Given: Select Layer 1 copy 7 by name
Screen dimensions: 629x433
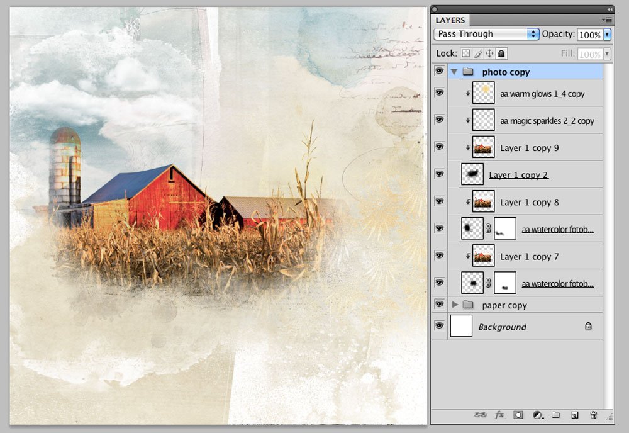Looking at the screenshot, I should pos(529,256).
